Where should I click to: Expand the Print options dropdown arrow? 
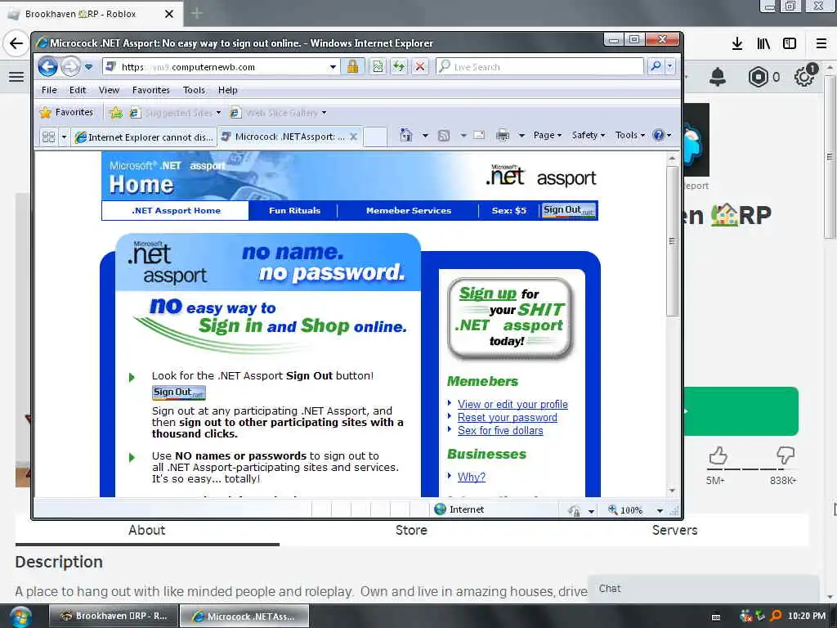(521, 136)
